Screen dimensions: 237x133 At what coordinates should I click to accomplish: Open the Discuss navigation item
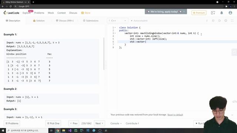pyautogui.click(x=73, y=13)
